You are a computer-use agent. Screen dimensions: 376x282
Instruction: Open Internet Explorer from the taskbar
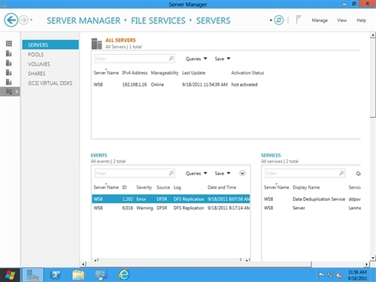point(124,274)
